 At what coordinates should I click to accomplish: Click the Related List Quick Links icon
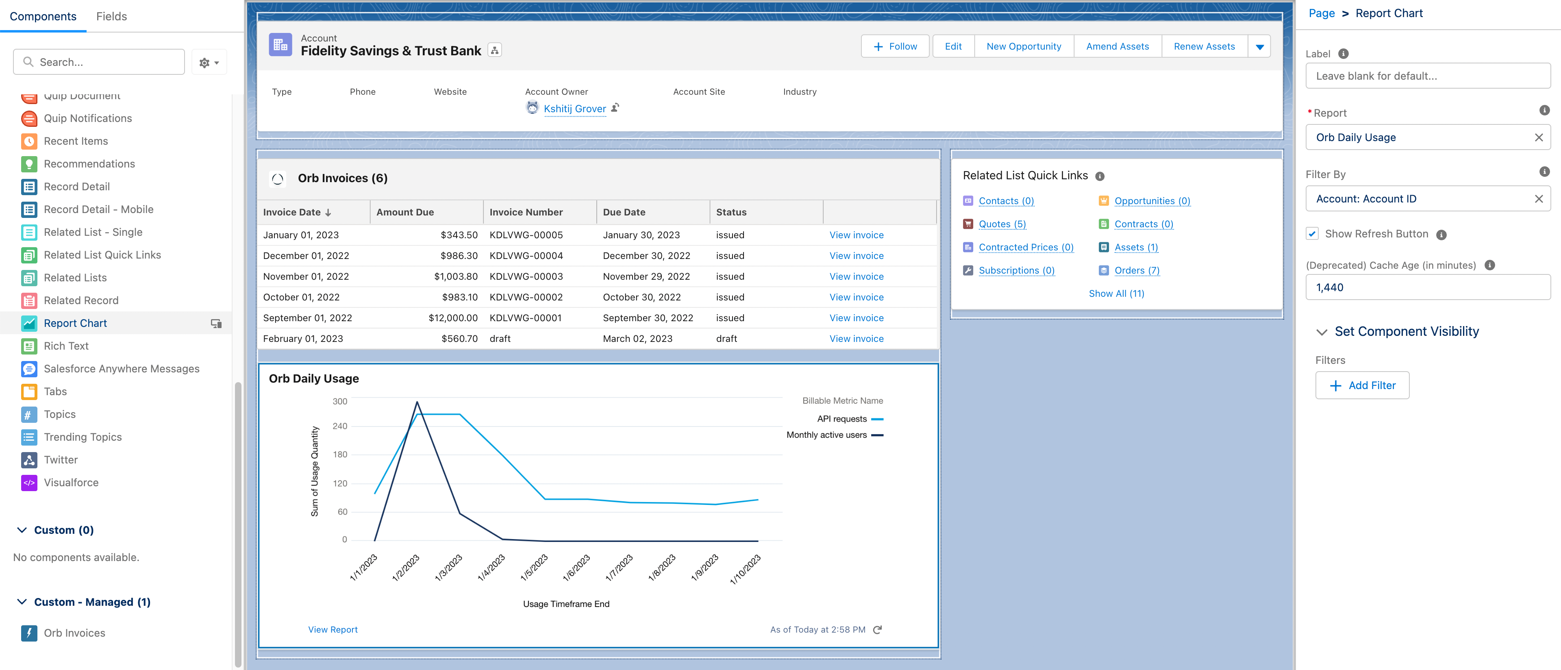pyautogui.click(x=29, y=255)
